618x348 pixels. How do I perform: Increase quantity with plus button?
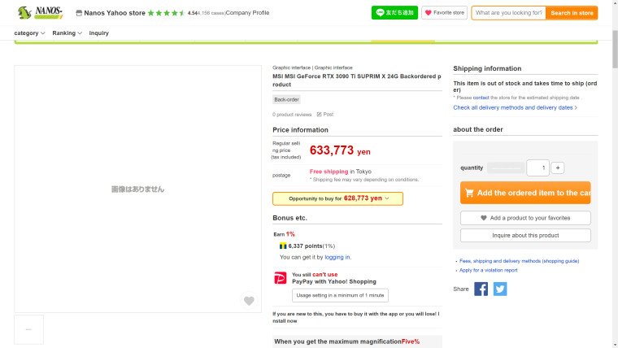pos(558,167)
